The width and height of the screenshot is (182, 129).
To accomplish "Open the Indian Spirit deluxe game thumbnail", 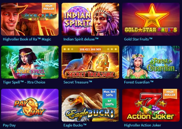I will point(90,19).
